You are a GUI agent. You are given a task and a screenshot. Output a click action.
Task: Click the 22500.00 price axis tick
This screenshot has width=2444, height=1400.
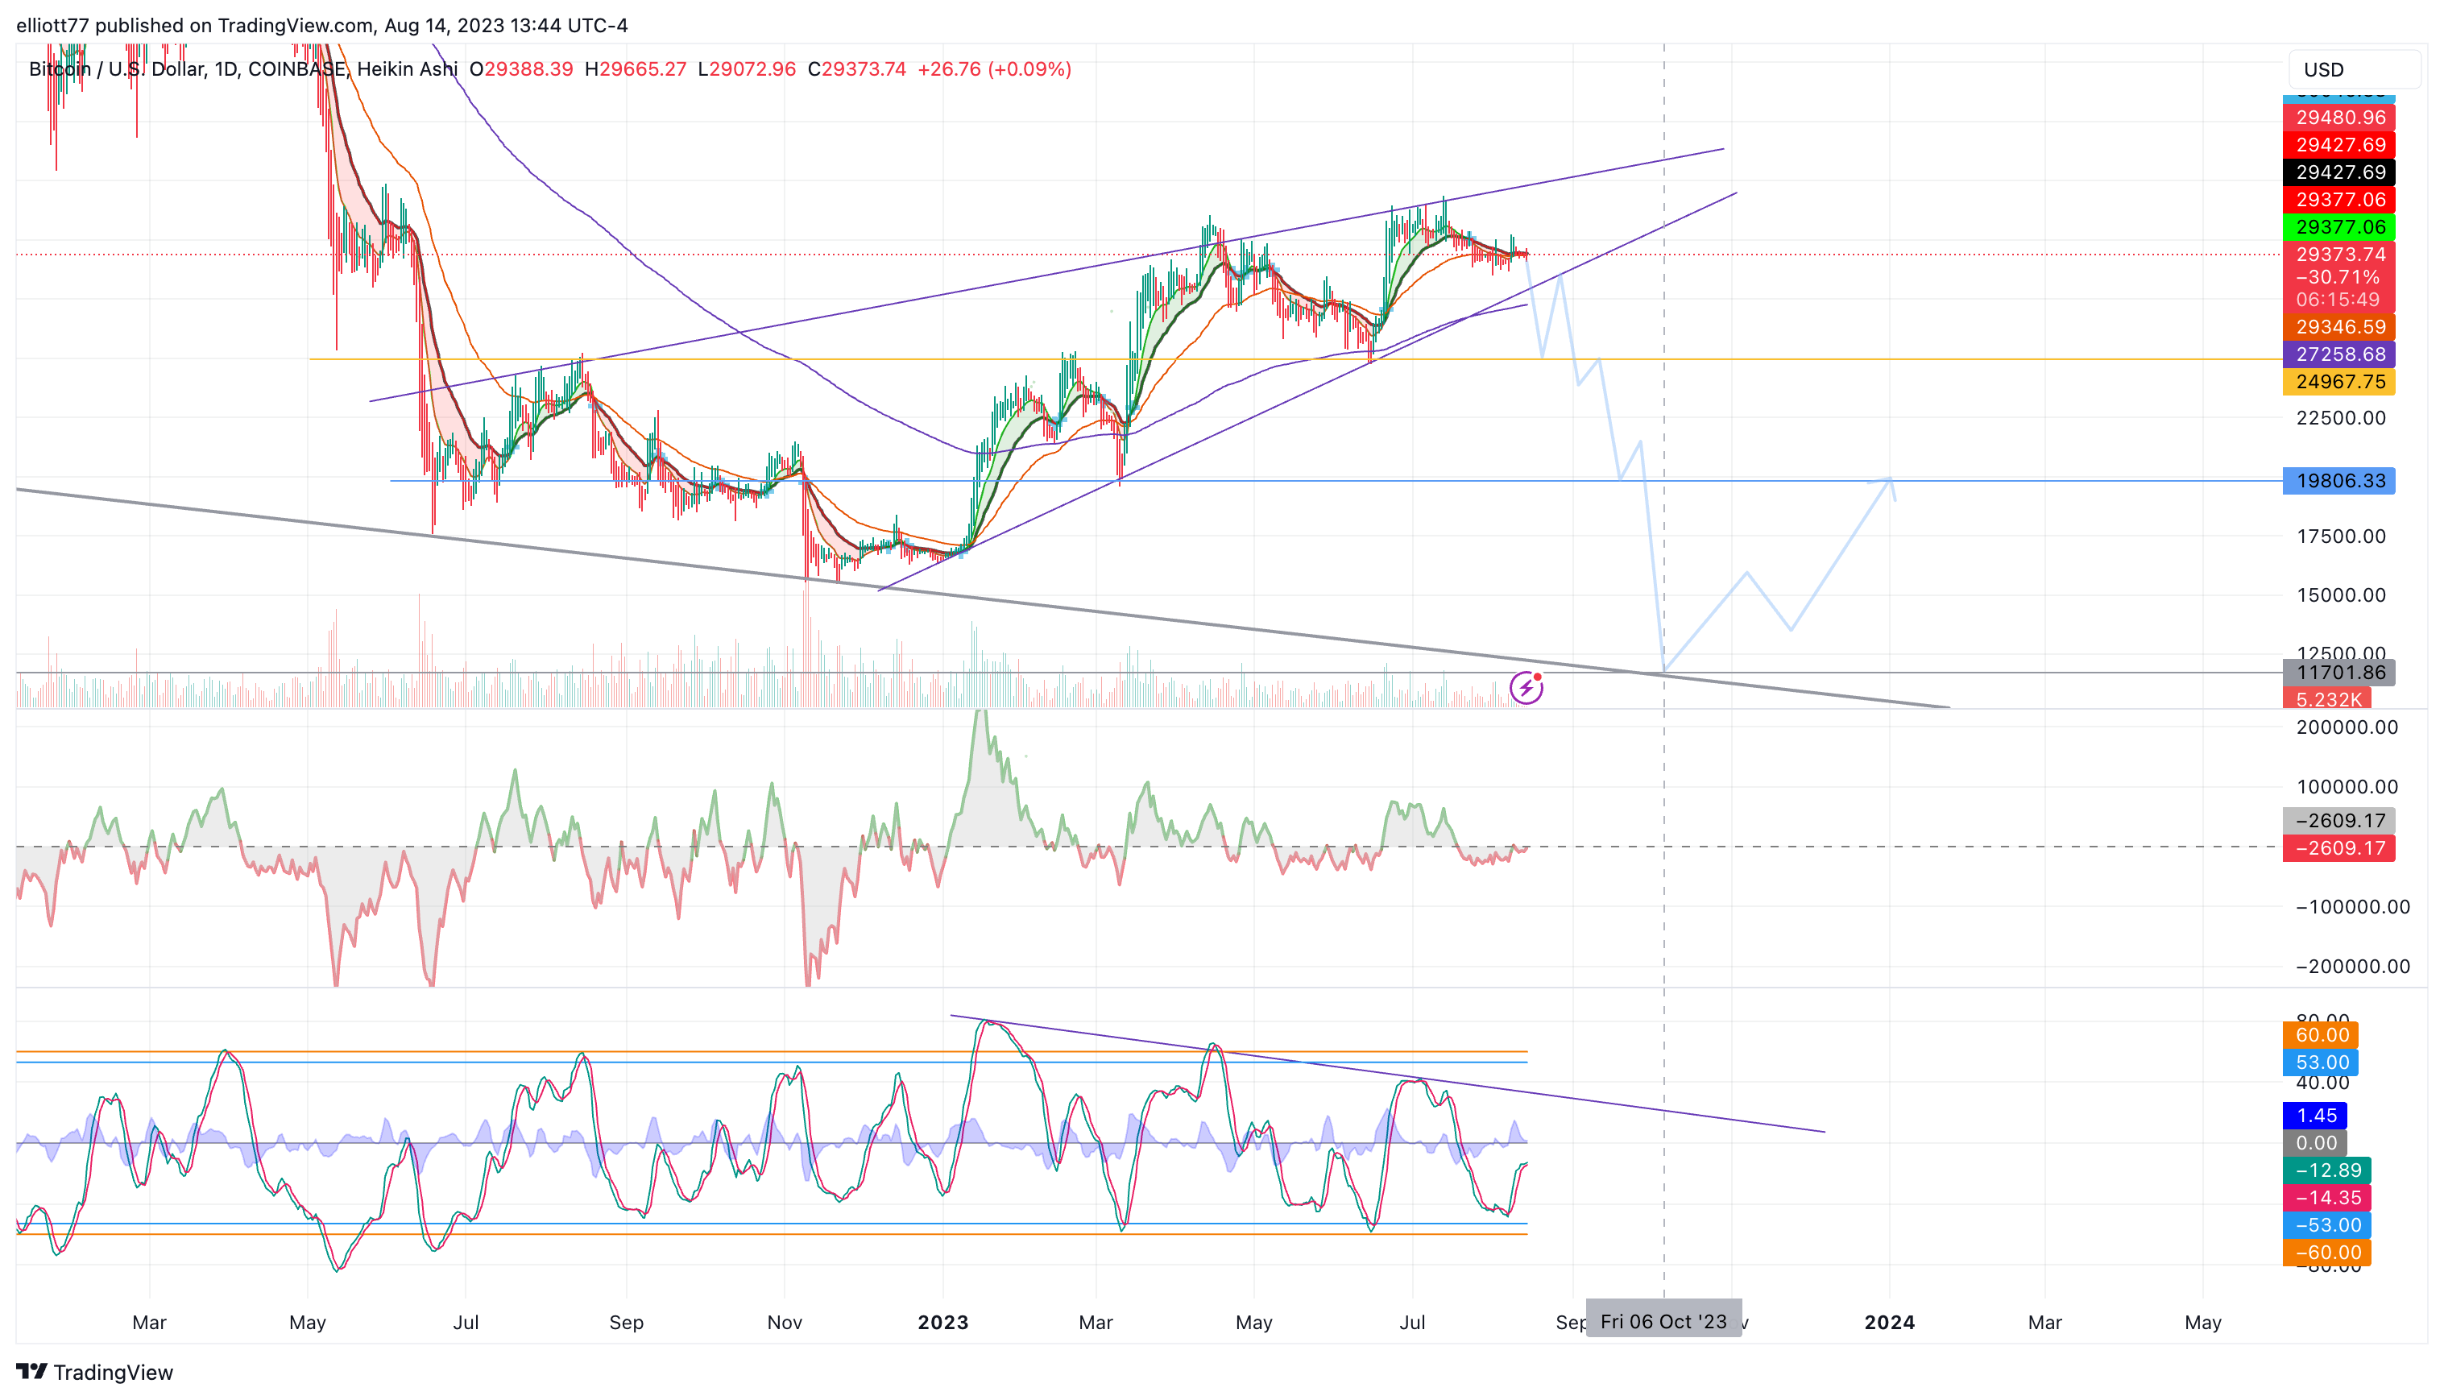[2340, 417]
